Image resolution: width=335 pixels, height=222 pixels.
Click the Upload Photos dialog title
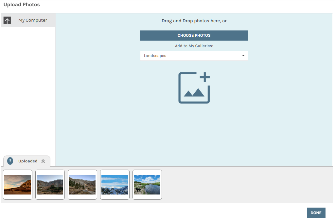[22, 5]
